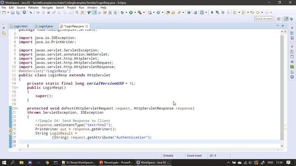Click the Search flashlight toolbar icon
Screen dimensions: 296x166
tap(179, 12)
